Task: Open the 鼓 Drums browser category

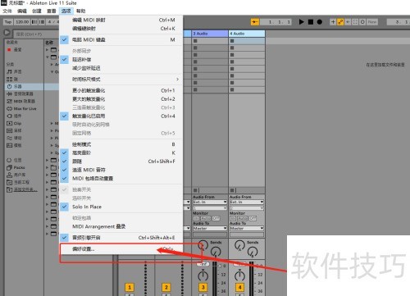Action: coord(12,79)
